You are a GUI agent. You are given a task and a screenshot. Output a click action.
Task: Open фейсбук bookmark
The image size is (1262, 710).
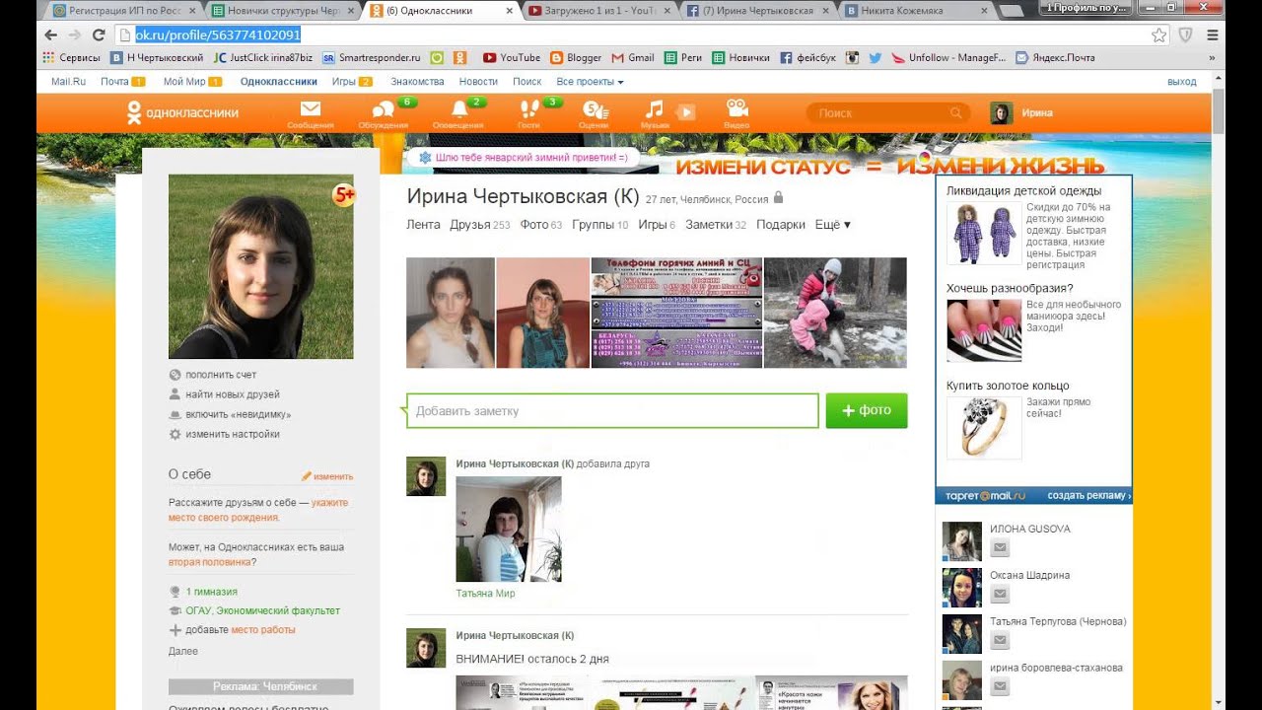pos(807,57)
